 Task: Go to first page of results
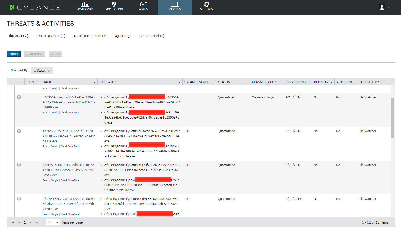pos(13,222)
